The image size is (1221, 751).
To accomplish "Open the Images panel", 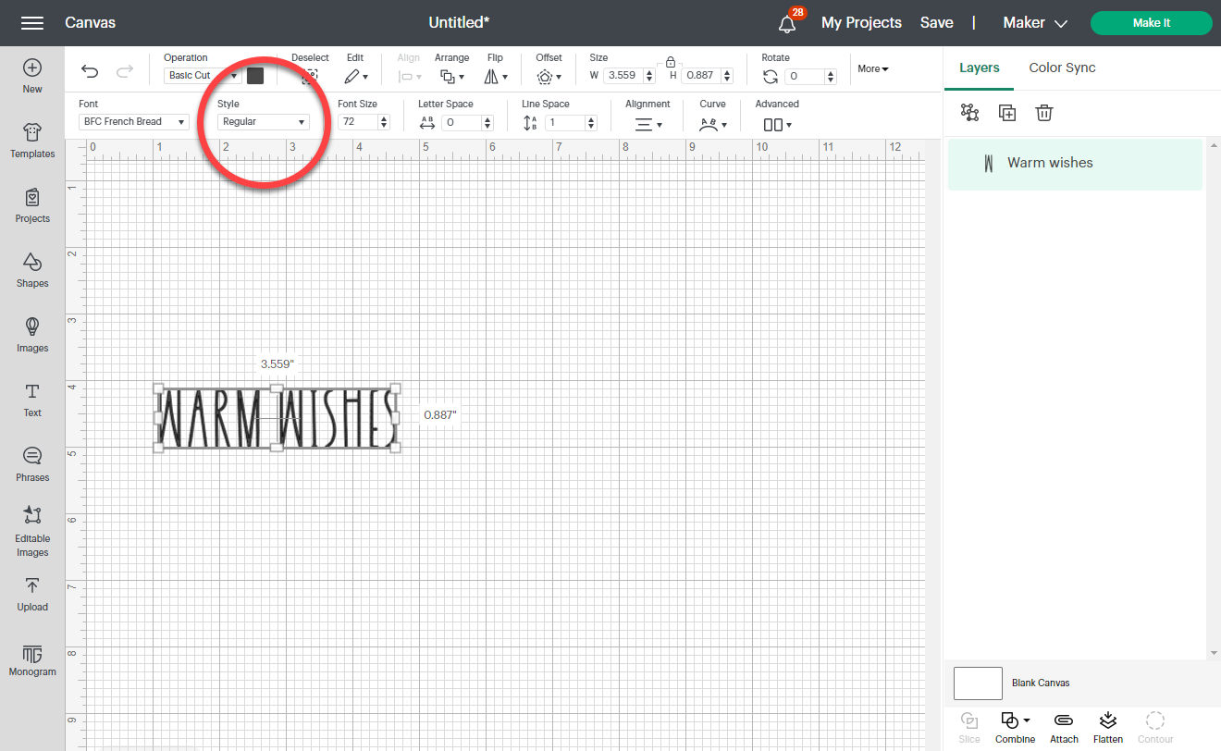I will tap(32, 335).
